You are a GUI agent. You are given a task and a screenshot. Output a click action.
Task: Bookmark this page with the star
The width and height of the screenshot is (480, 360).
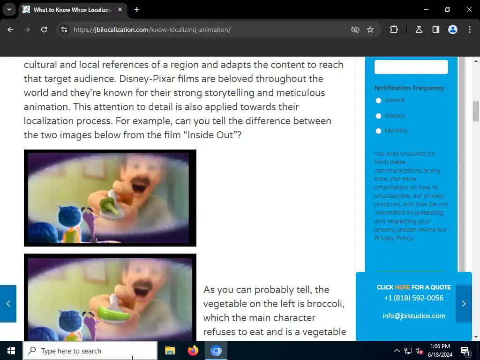click(370, 30)
